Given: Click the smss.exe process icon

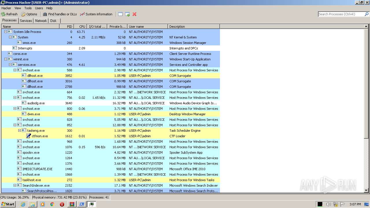Looking at the screenshot, I should point(19,43).
